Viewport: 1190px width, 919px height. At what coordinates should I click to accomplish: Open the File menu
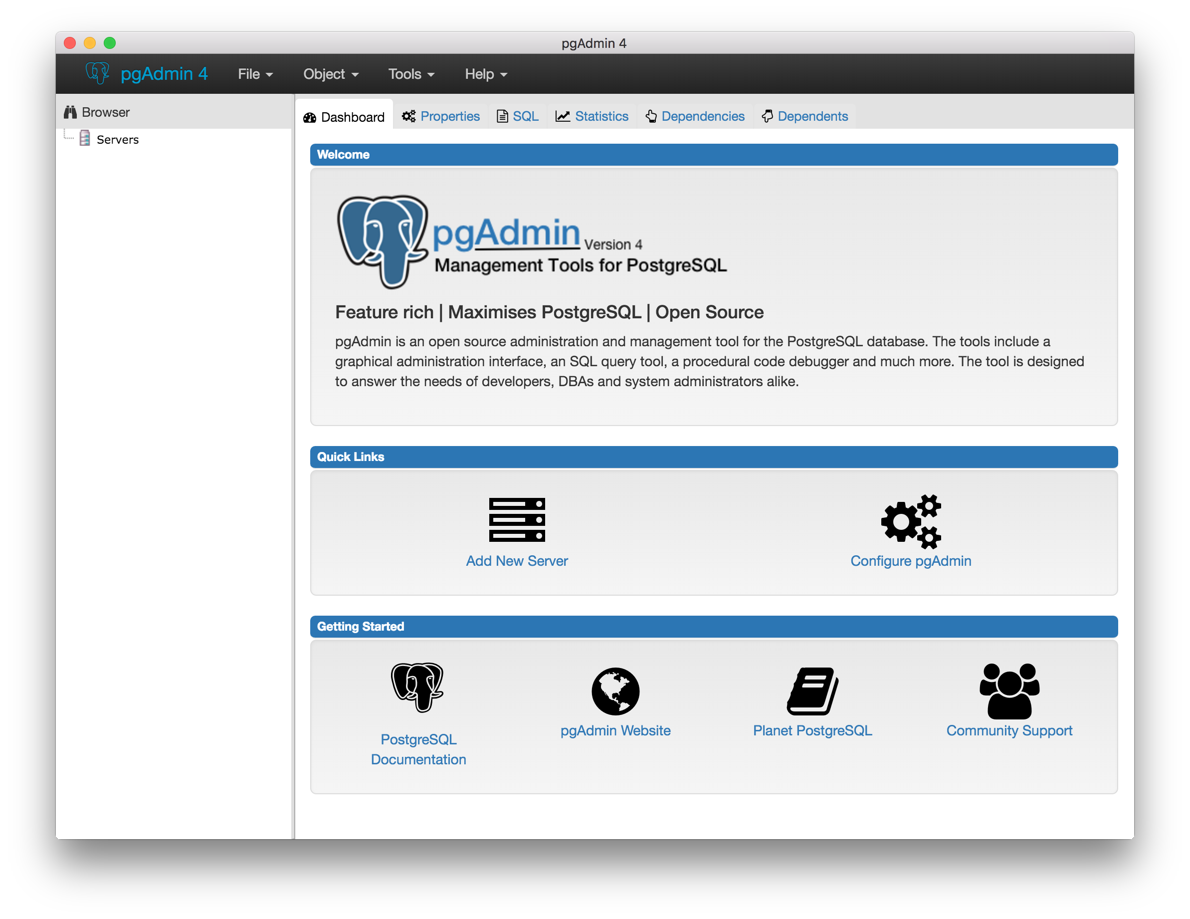(x=255, y=73)
